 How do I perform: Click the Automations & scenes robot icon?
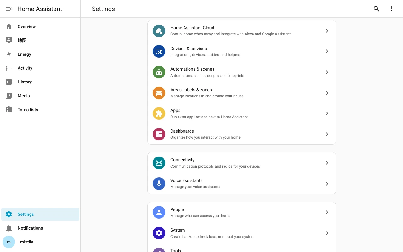pos(159,72)
